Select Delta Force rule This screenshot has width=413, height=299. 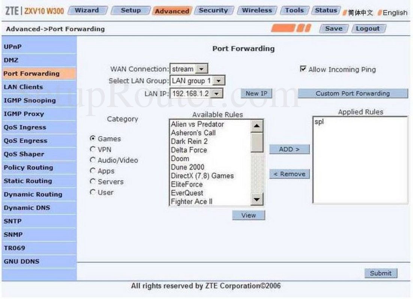(x=210, y=150)
